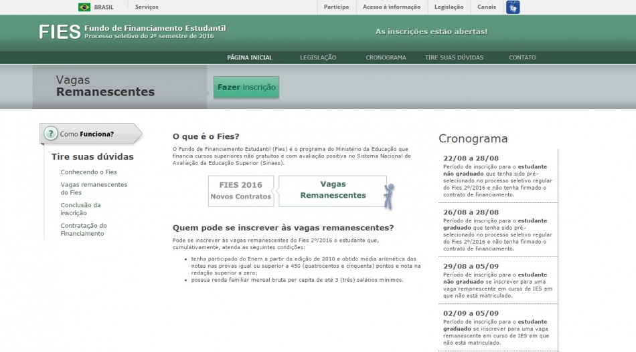Open Canais in the top bar

(x=486, y=7)
